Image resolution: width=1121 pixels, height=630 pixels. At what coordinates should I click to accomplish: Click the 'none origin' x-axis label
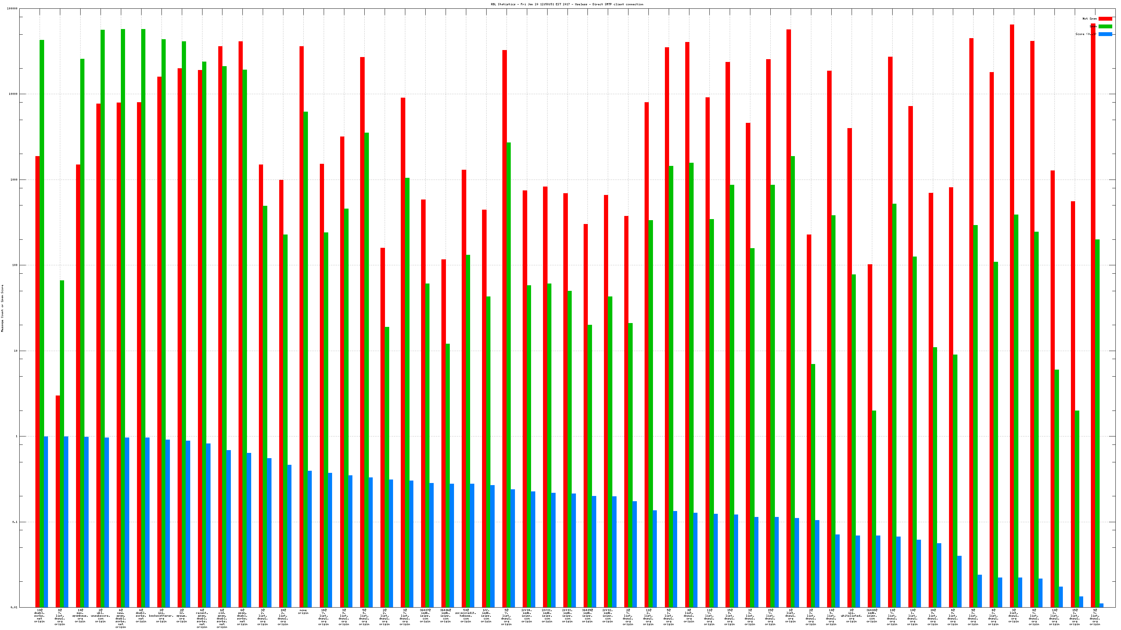[x=303, y=612]
